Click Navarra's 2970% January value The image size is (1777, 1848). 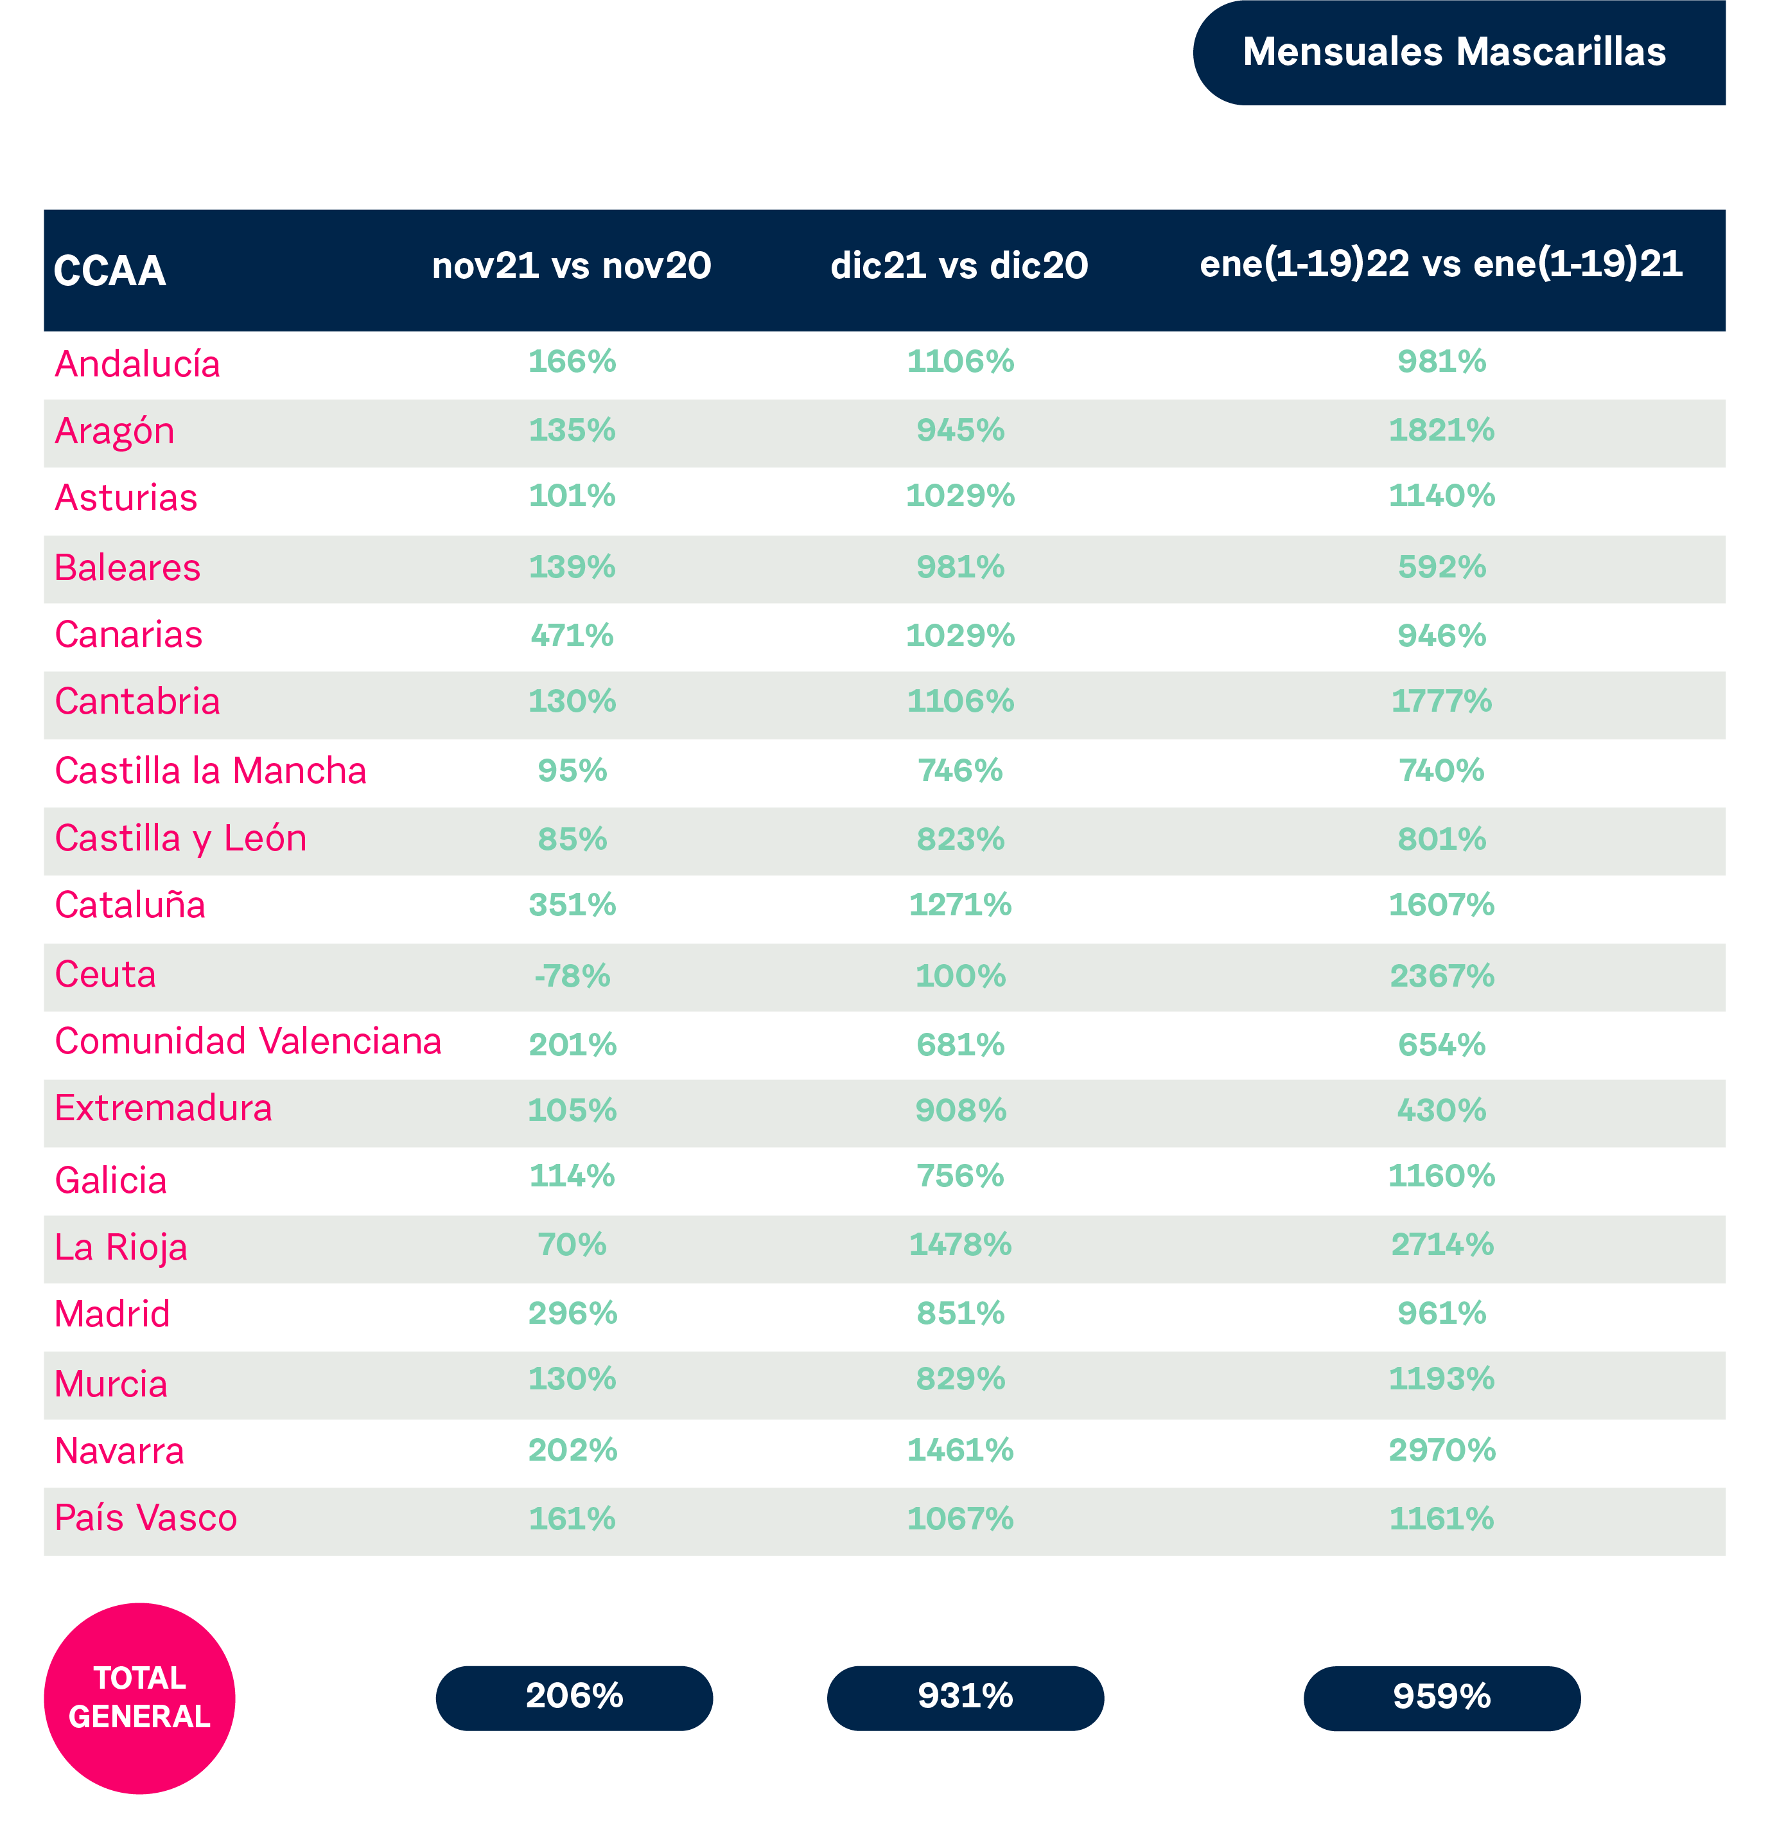[x=1442, y=1449]
